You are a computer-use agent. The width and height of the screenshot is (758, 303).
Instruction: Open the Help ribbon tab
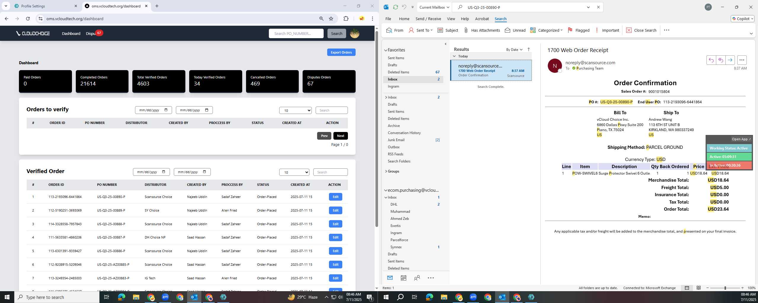pos(465,19)
